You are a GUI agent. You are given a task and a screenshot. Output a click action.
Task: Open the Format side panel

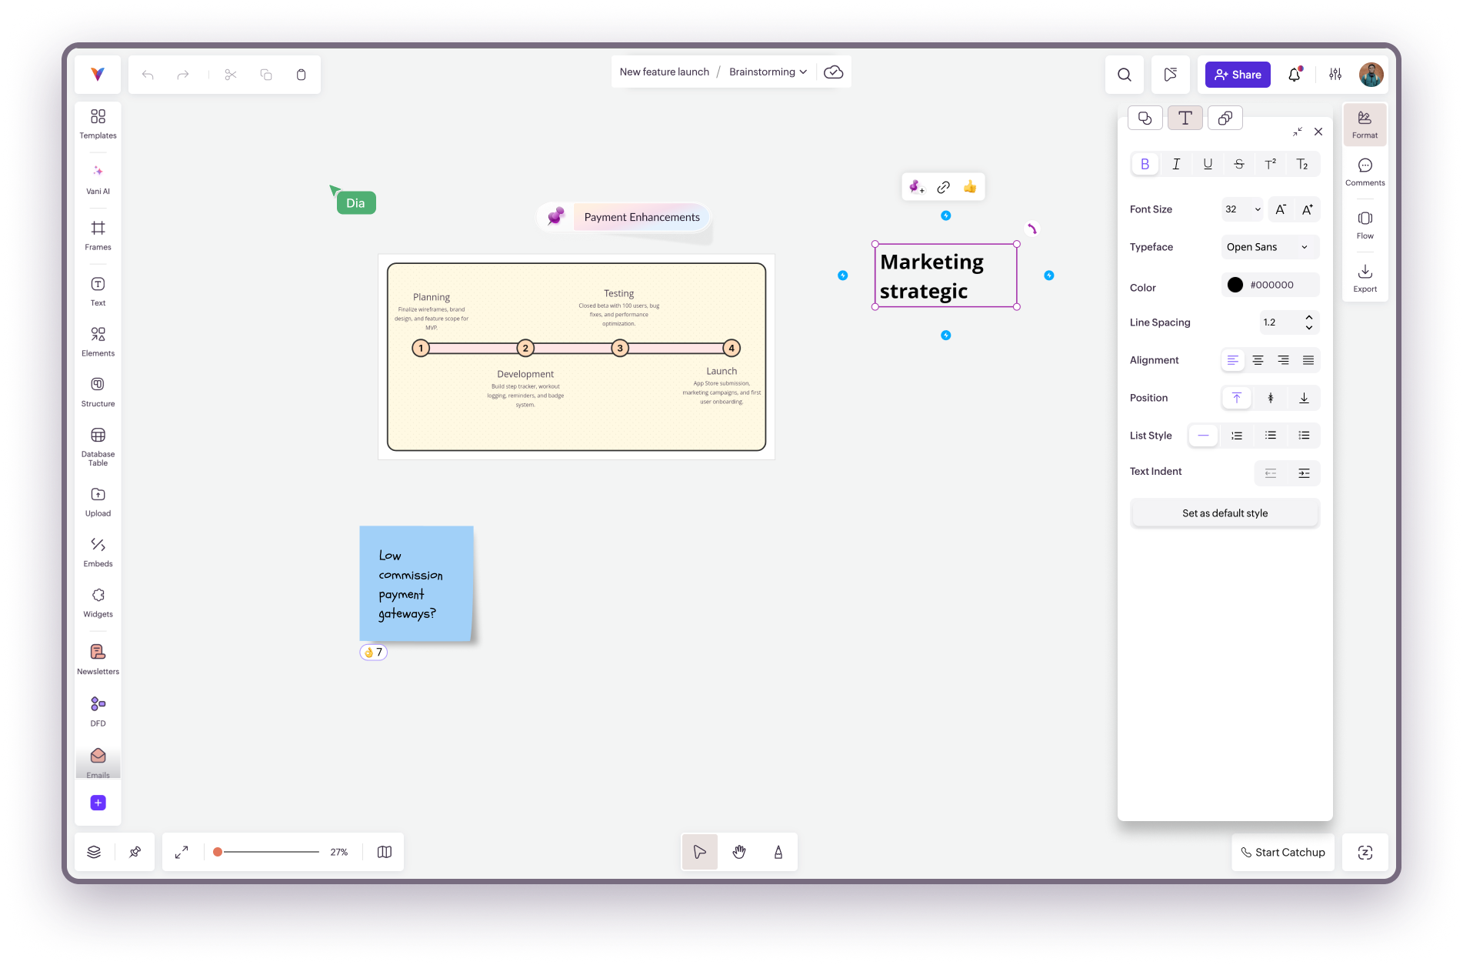point(1365,125)
